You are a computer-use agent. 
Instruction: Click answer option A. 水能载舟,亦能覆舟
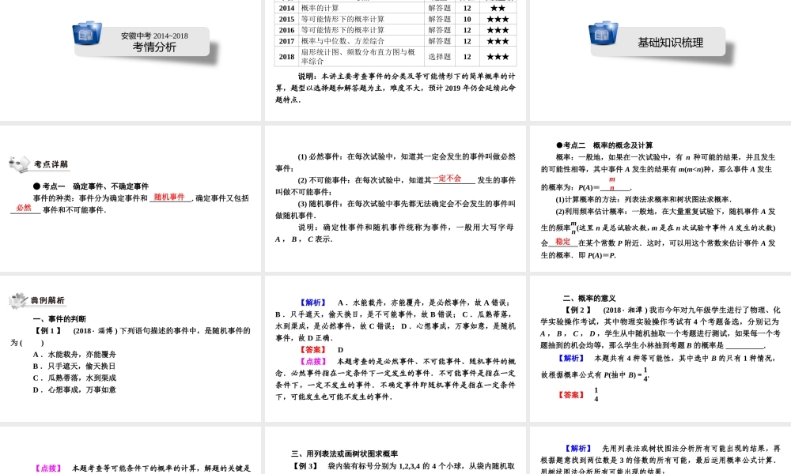tap(74, 355)
